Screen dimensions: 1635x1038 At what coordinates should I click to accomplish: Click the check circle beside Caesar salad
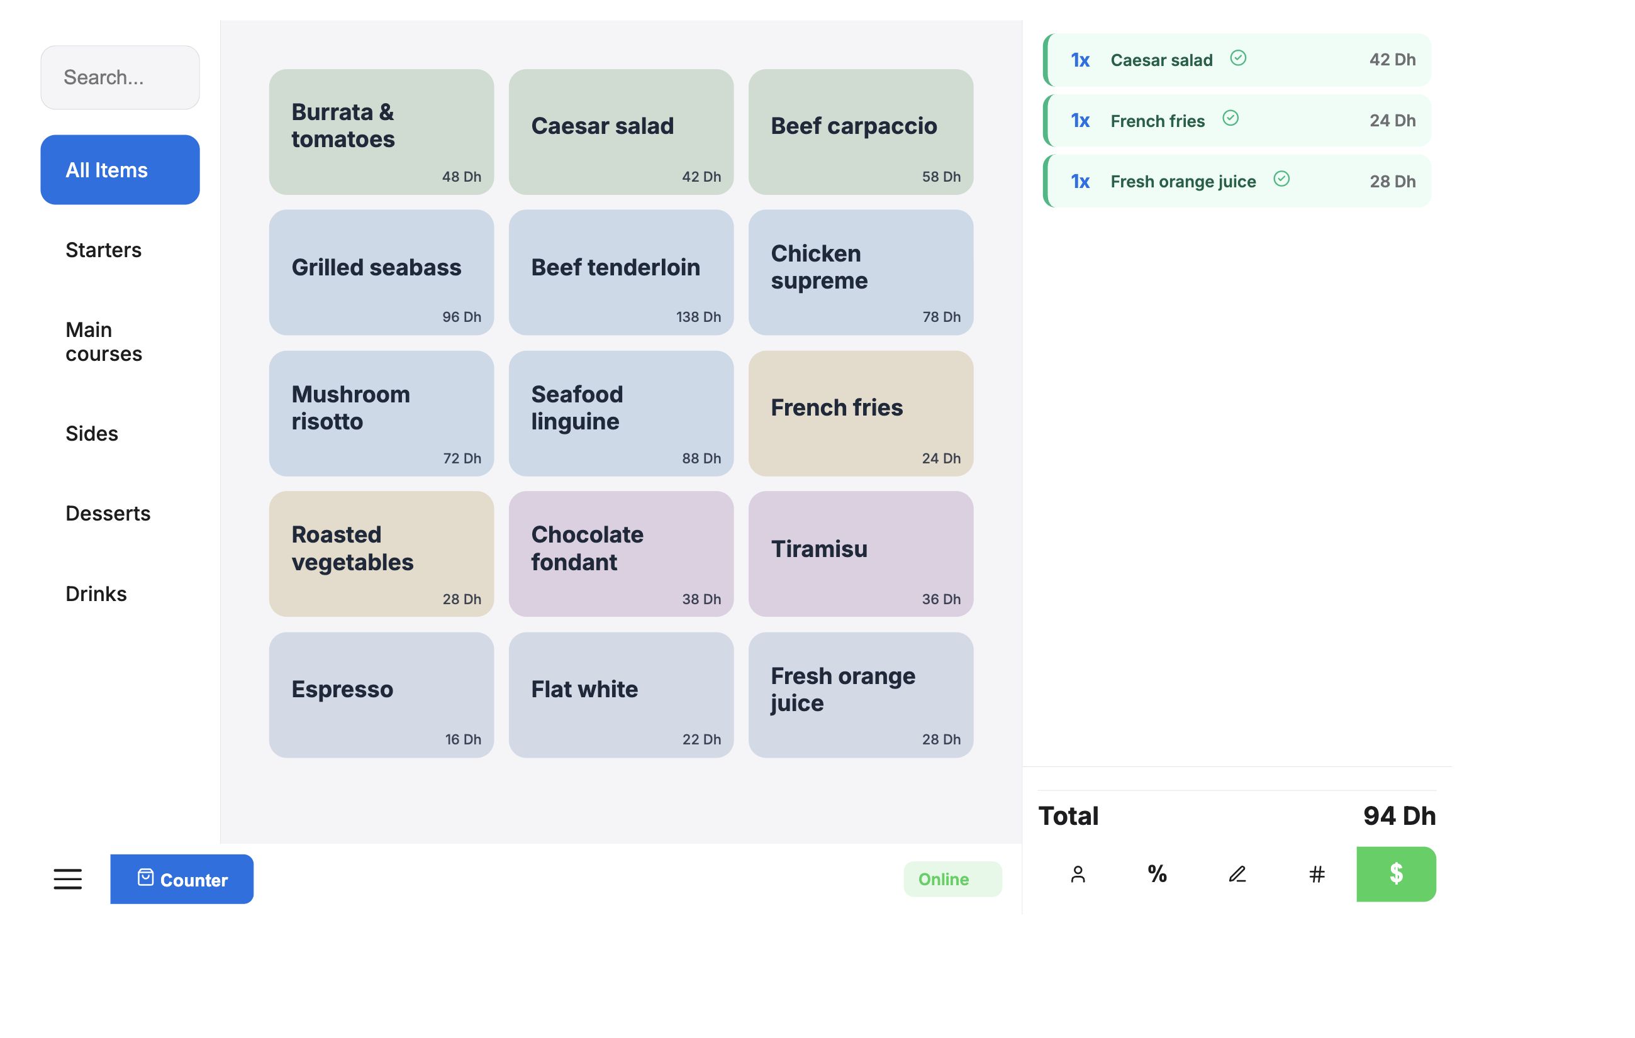click(x=1238, y=58)
